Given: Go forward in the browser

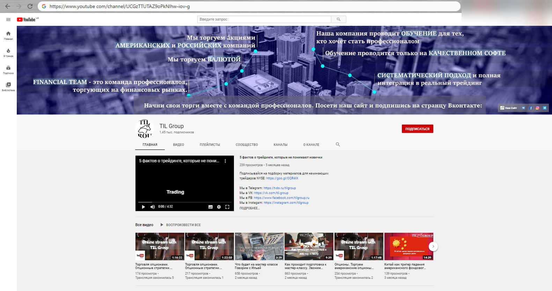Looking at the screenshot, I should coord(19,6).
